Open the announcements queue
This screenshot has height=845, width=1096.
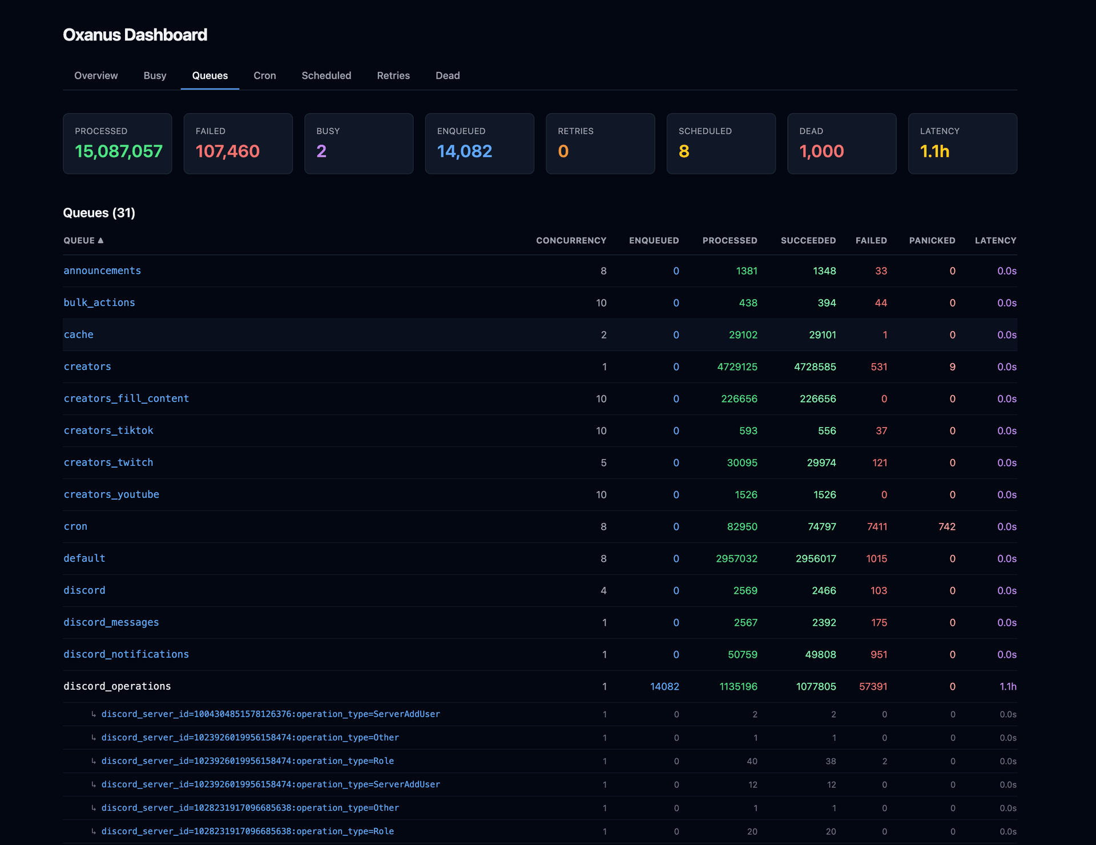coord(102,271)
